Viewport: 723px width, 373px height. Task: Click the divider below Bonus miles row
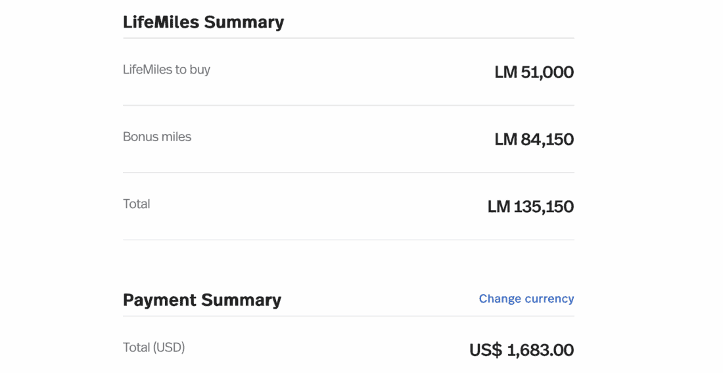point(348,173)
